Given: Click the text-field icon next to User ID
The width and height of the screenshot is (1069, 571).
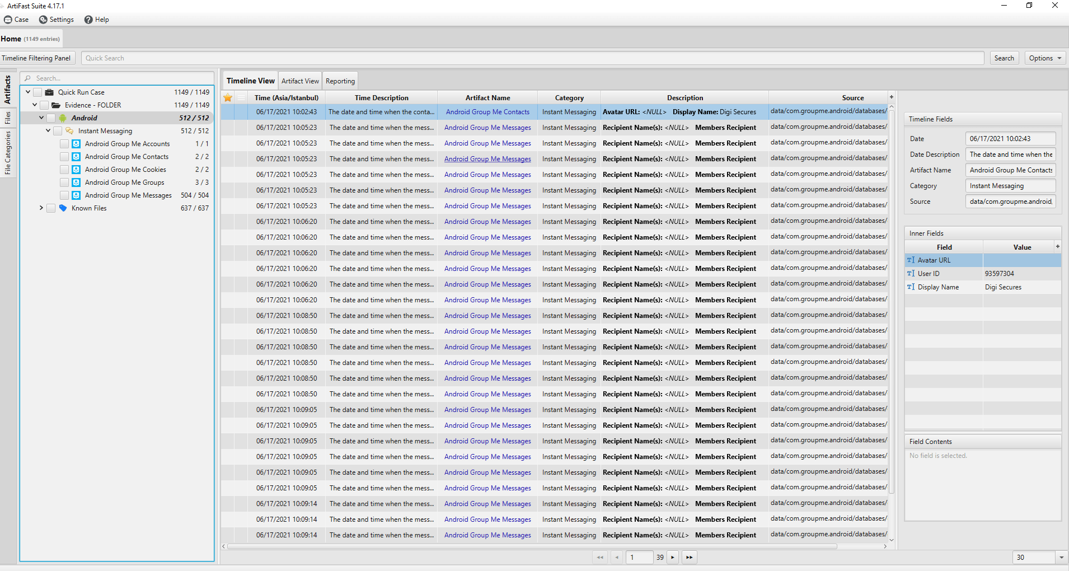Looking at the screenshot, I should click(x=911, y=274).
